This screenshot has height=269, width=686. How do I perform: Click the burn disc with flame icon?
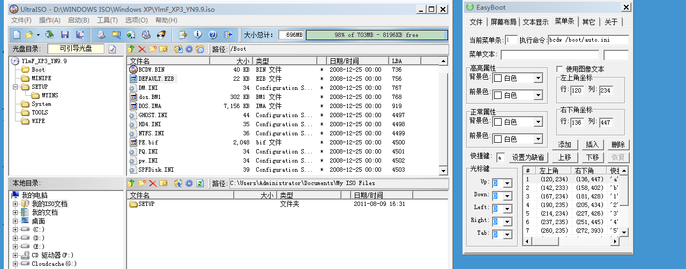161,35
